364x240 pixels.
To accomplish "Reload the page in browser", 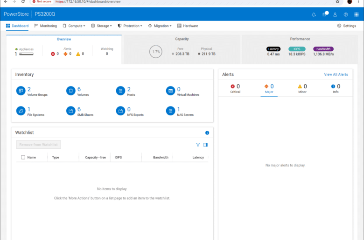I will [23, 1].
